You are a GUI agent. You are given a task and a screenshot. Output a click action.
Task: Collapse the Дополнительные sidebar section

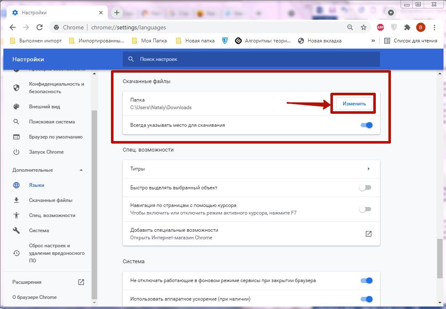coord(81,170)
